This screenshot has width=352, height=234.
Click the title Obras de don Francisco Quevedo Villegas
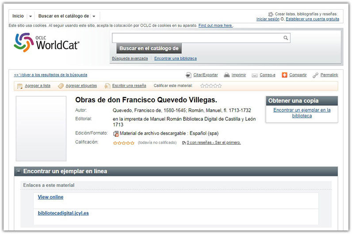pos(146,100)
